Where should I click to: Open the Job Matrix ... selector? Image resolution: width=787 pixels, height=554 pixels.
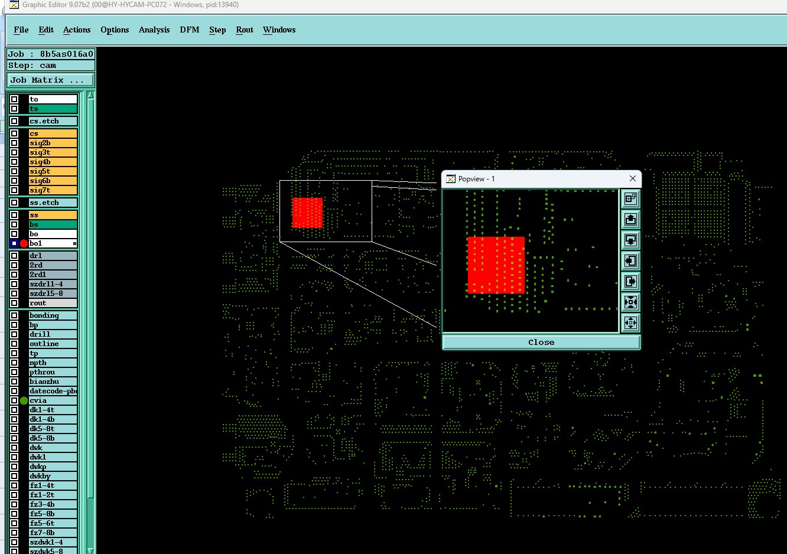pyautogui.click(x=51, y=80)
